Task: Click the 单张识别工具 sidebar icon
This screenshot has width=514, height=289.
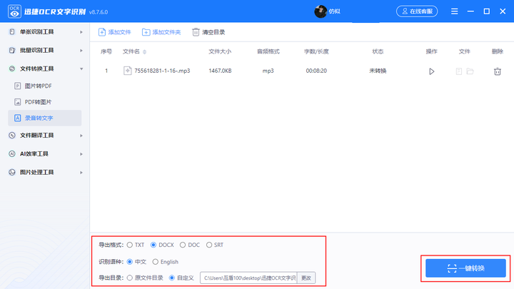Action: [12, 32]
